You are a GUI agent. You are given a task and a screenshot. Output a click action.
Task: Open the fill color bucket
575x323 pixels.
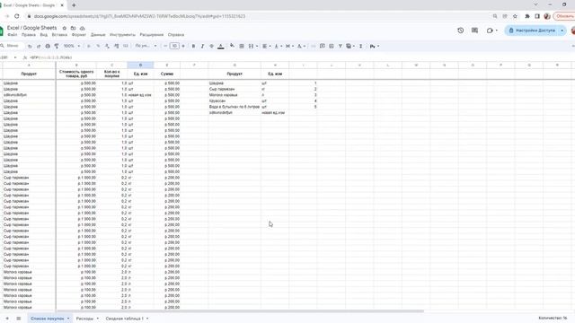(x=232, y=46)
